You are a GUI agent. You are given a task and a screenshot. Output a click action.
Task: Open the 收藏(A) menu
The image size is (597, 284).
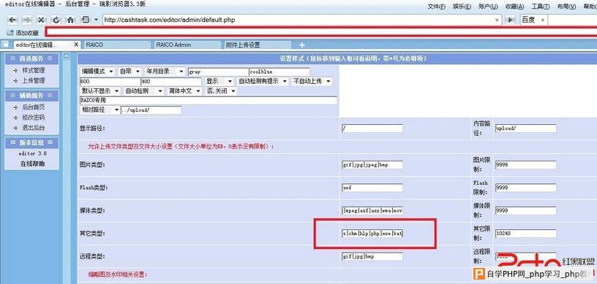pos(515,7)
